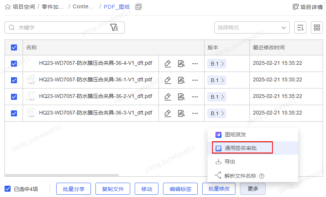
Task: Switch to grid view layout icon
Action: pyautogui.click(x=317, y=27)
